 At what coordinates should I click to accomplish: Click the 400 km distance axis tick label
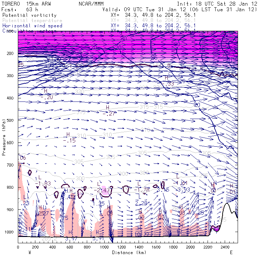pos(52,247)
